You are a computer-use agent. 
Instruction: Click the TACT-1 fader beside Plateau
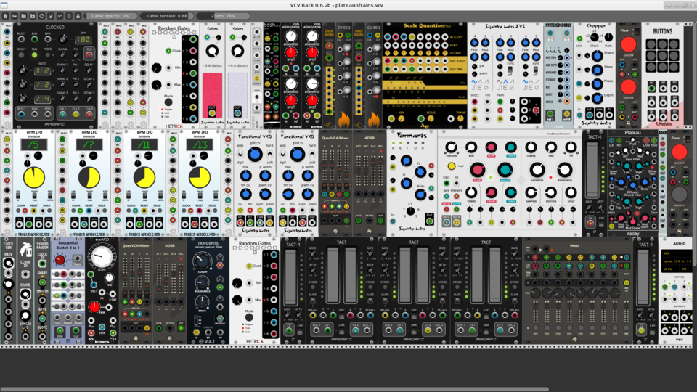(592, 169)
